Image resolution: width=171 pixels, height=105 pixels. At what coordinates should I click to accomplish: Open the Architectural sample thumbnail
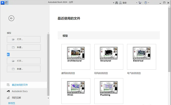point(76,57)
